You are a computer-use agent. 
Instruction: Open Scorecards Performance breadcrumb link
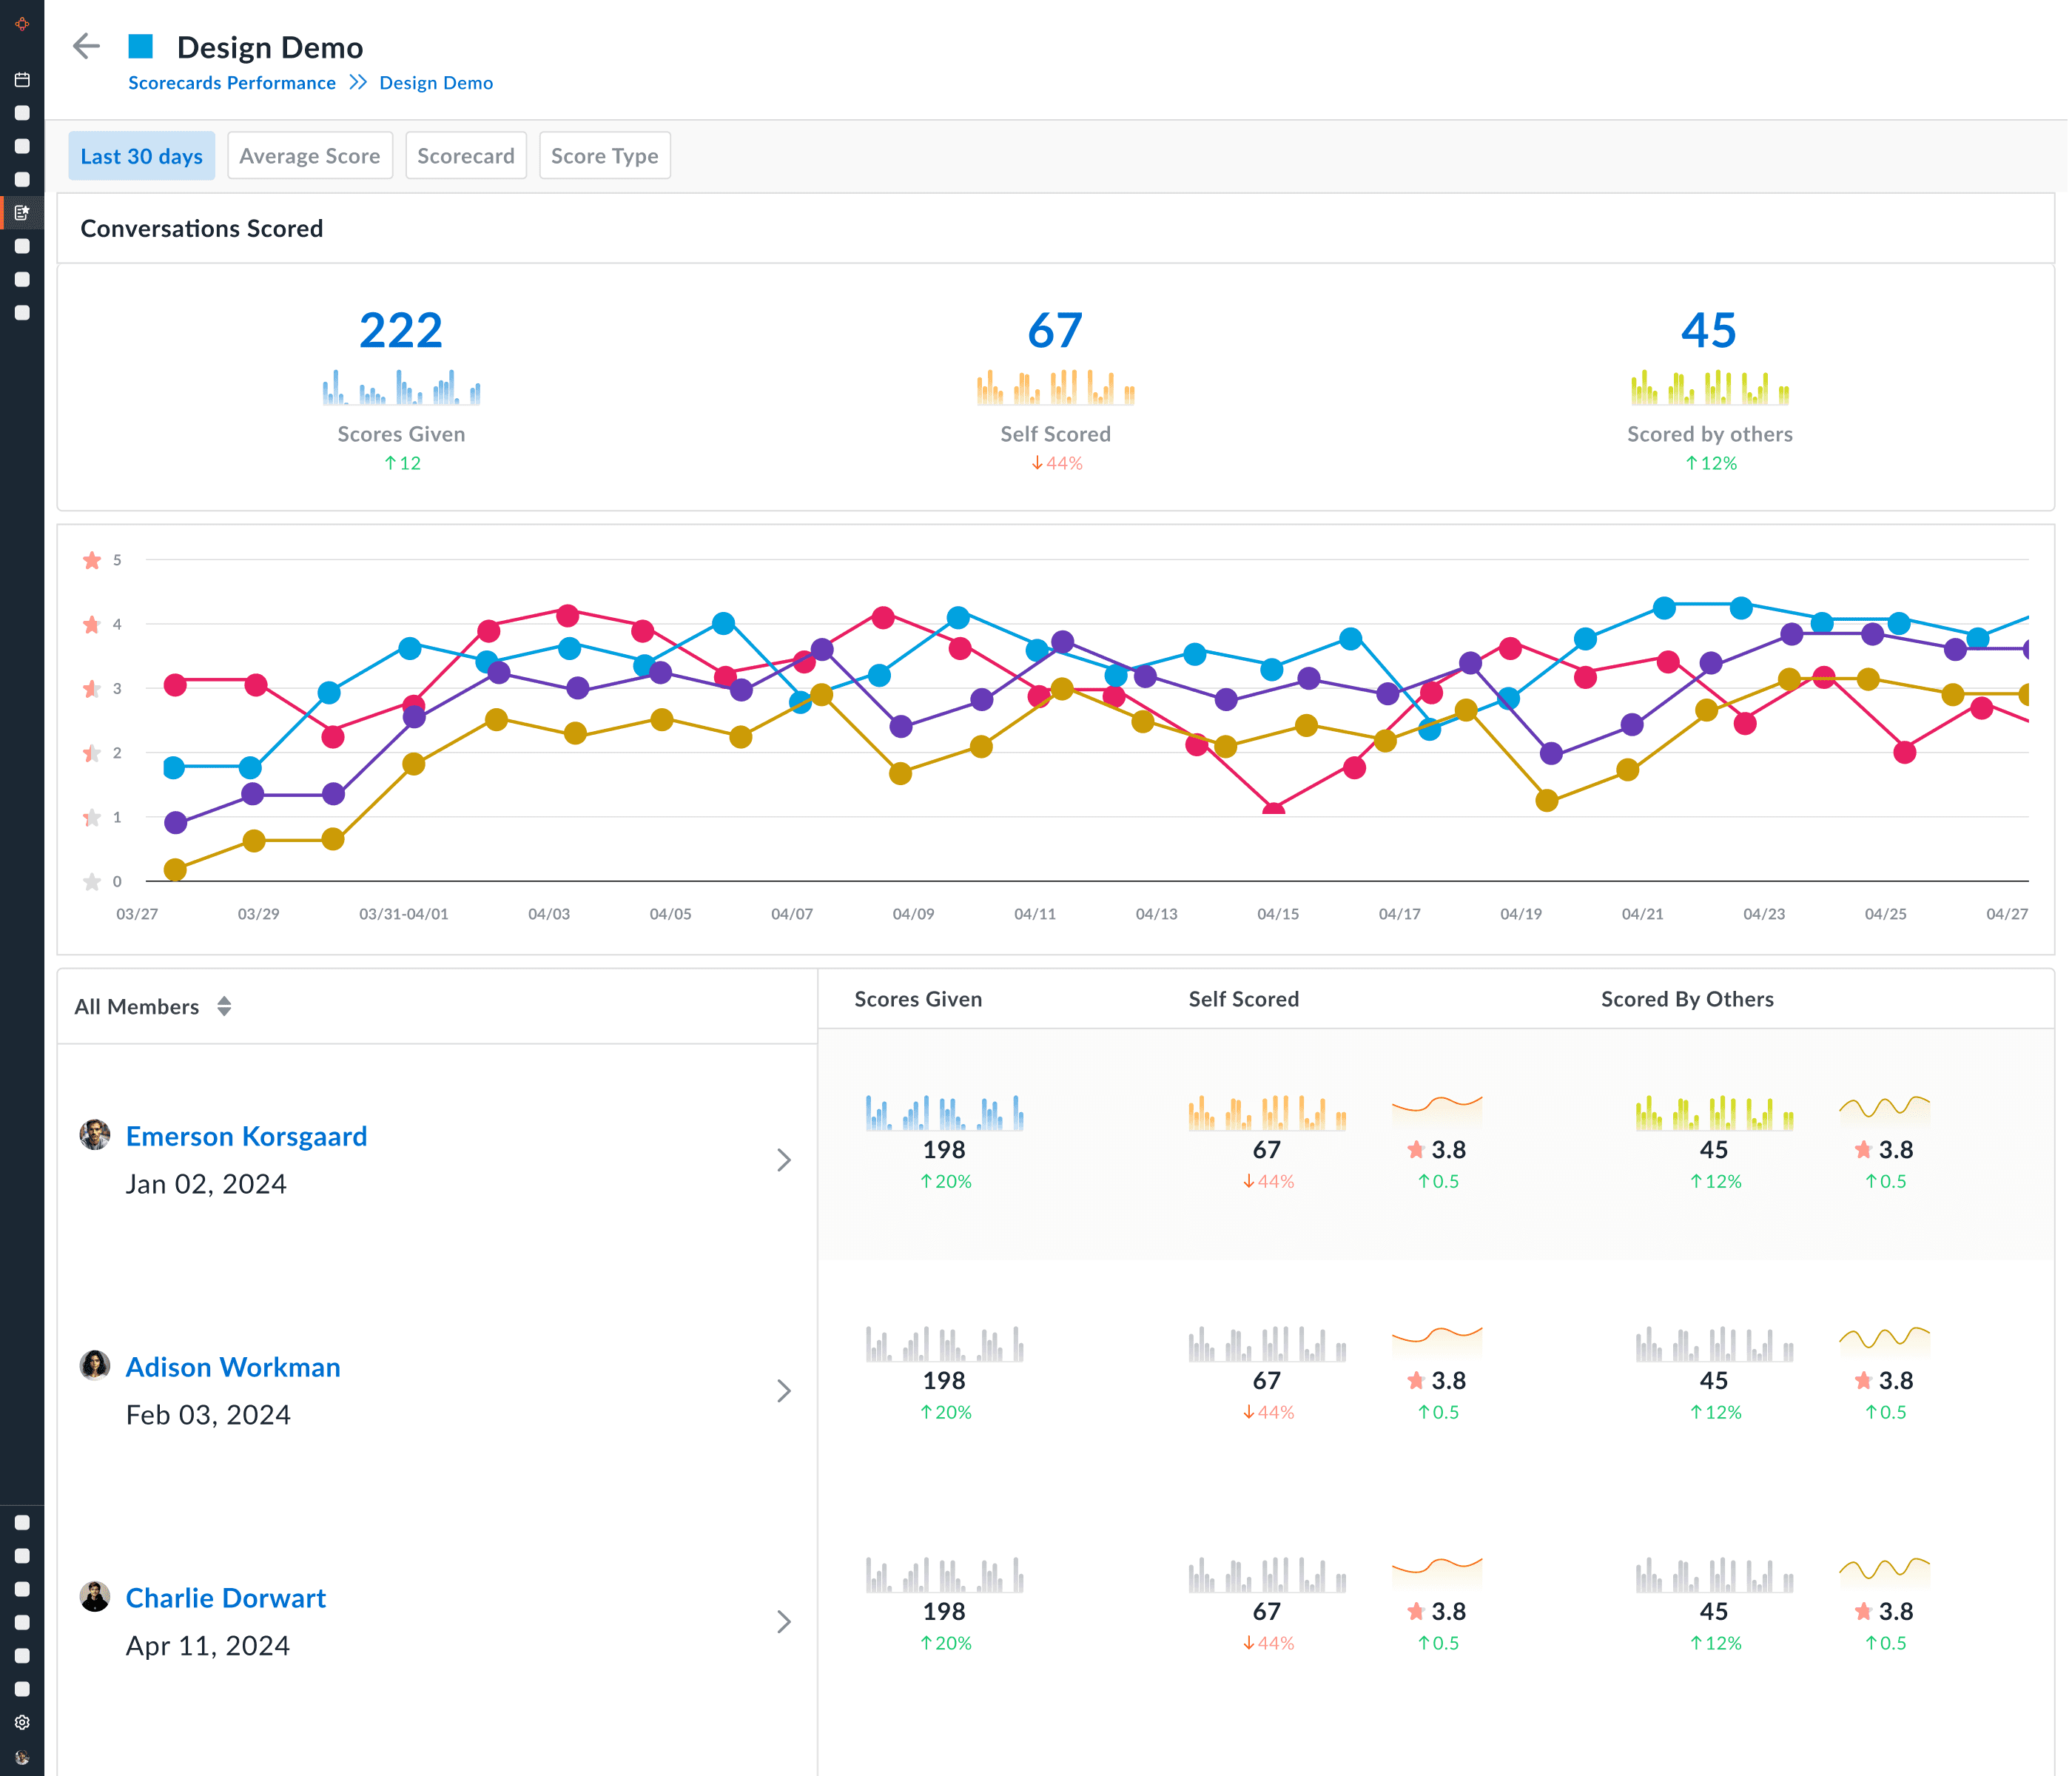coord(232,83)
